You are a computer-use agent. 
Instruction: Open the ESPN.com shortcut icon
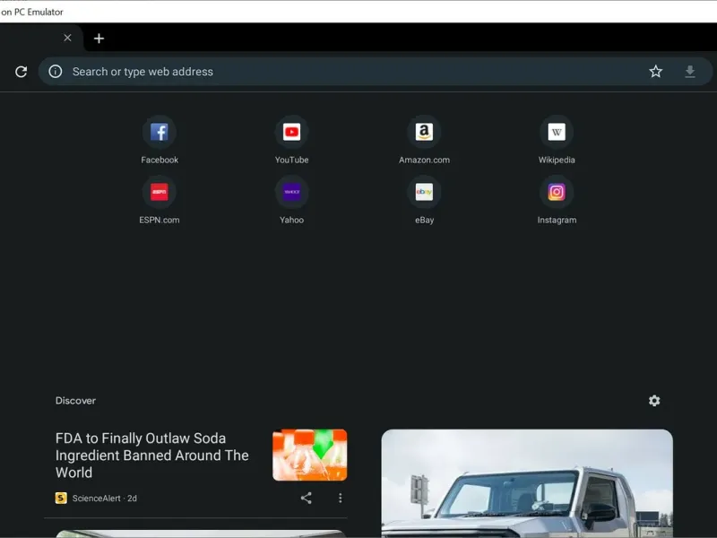(x=160, y=192)
